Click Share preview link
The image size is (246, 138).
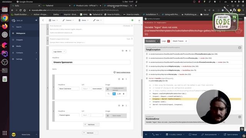210,135
